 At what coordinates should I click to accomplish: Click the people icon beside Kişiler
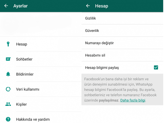8,104
